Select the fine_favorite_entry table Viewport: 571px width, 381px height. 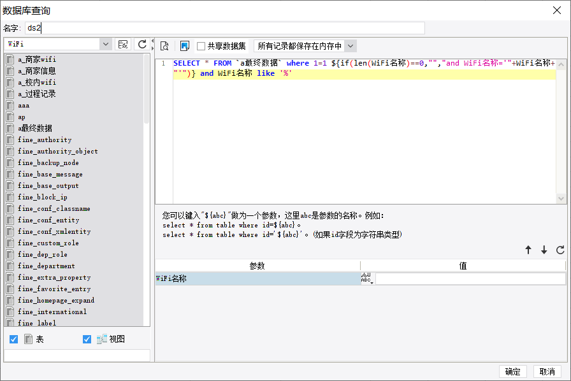[x=54, y=289]
